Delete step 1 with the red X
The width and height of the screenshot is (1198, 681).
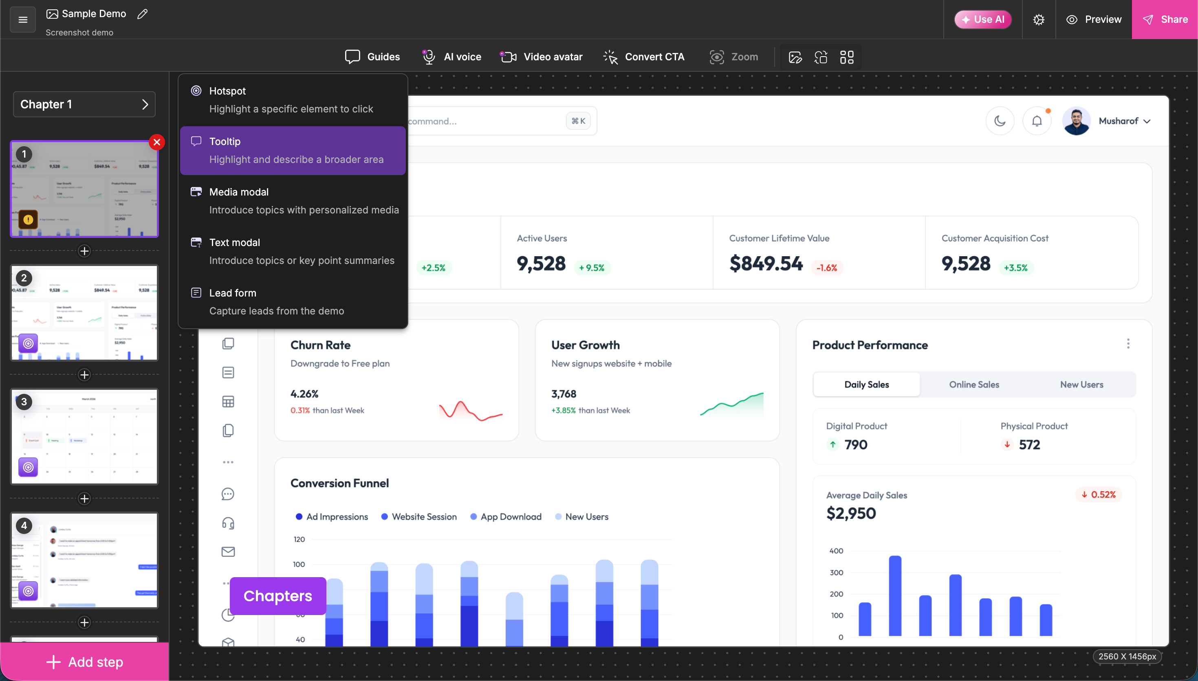[157, 142]
